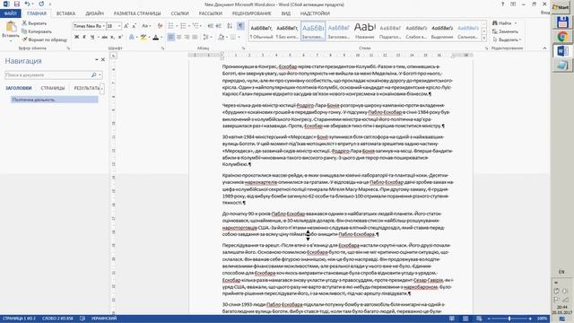Viewport: 574px width, 323px height.
Task: Switch to the РАЗМЕТКА СТРАНИЦЫ tab
Action: click(137, 13)
